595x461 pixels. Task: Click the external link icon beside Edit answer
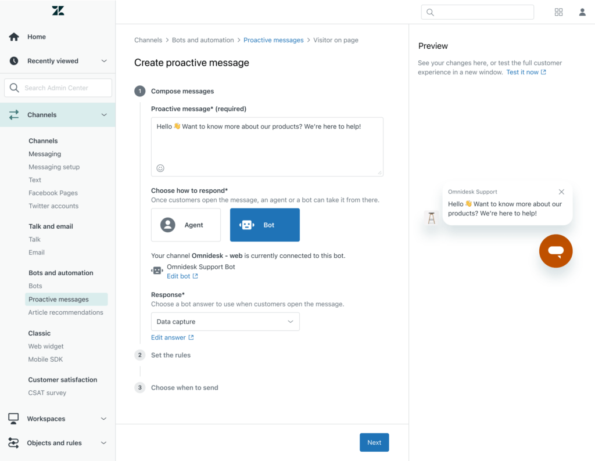point(191,337)
